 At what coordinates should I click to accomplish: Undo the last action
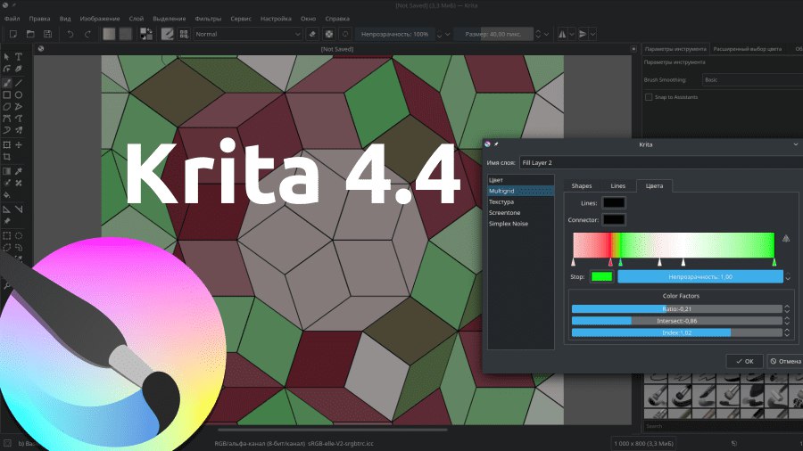coord(70,34)
